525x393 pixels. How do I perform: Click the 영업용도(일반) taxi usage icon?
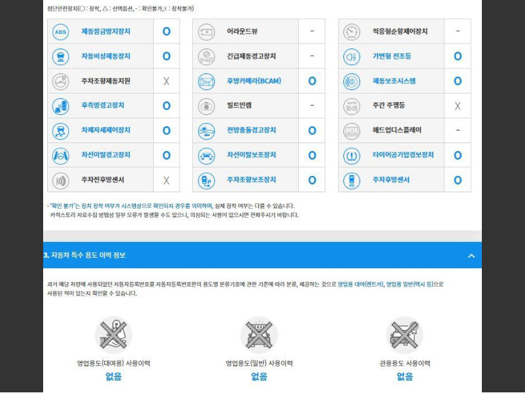click(x=259, y=335)
